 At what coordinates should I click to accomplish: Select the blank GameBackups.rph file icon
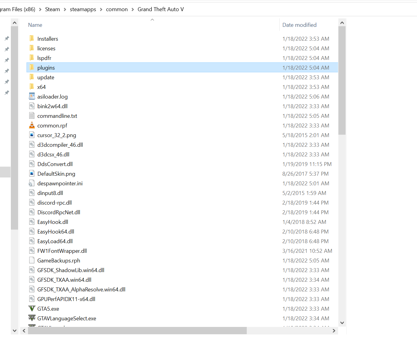tap(32, 260)
